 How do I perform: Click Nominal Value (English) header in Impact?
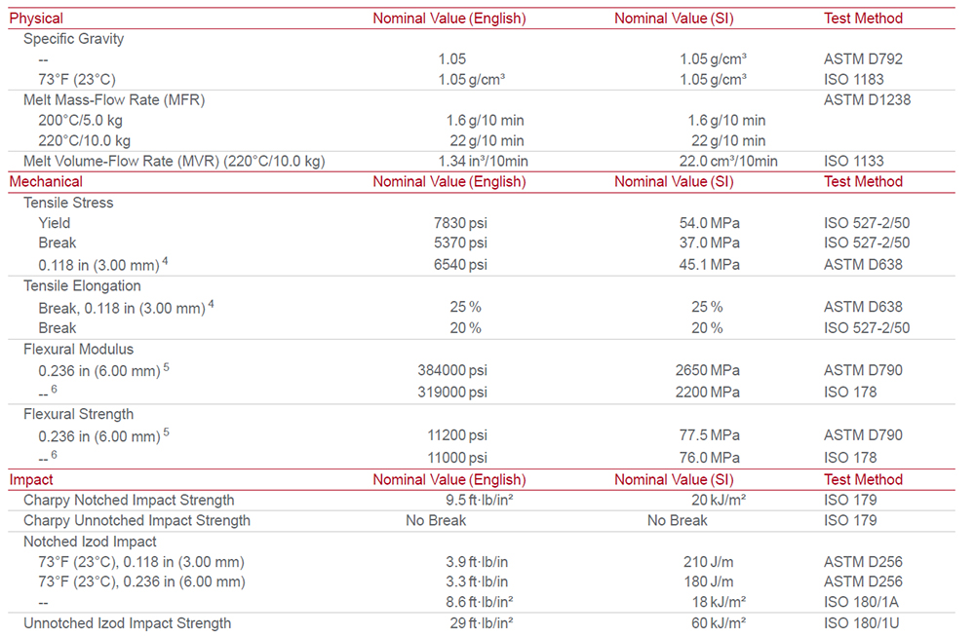point(449,480)
